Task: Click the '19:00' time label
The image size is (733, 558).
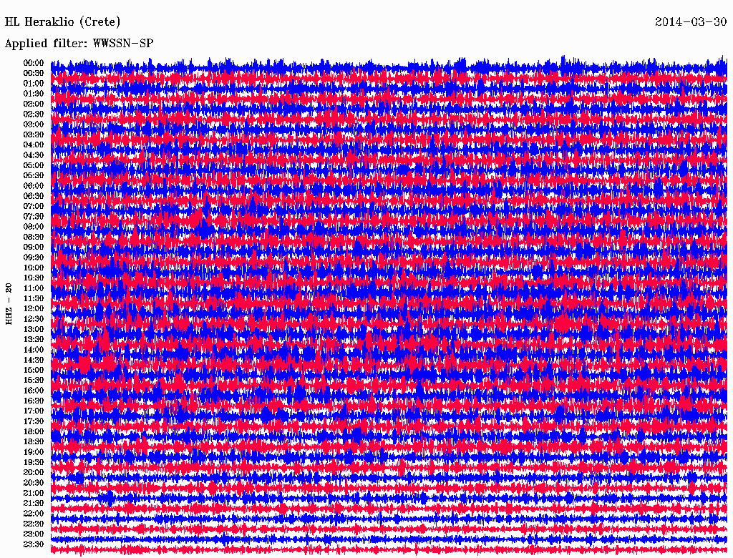Action: point(34,452)
